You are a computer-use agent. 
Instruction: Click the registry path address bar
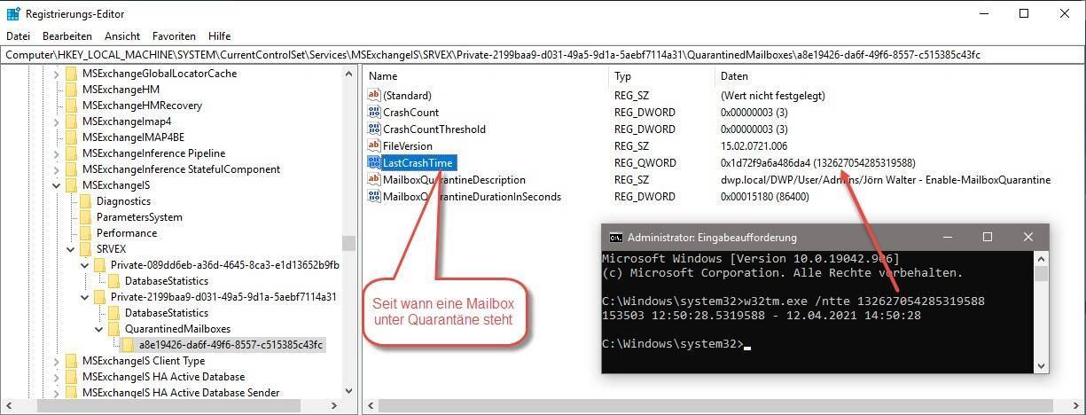click(532, 55)
